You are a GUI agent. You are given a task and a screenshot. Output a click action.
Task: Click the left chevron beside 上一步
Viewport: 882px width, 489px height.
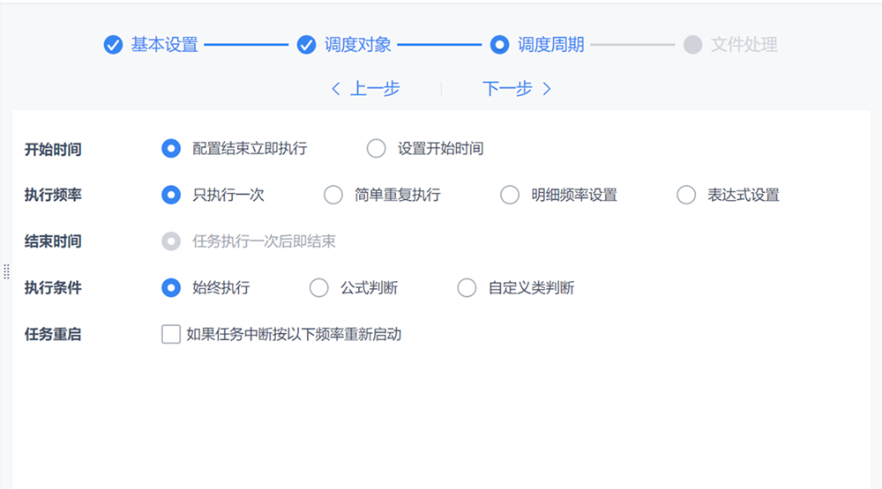pyautogui.click(x=336, y=89)
